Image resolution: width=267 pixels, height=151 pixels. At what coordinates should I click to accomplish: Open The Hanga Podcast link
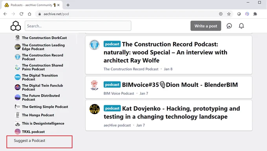click(38, 115)
